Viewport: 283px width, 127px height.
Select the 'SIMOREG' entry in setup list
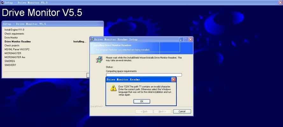coord(10,61)
